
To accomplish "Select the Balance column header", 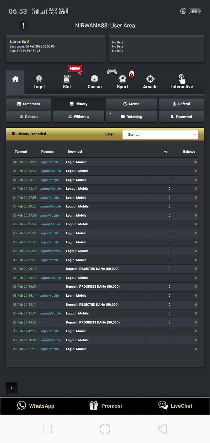I will [x=189, y=152].
